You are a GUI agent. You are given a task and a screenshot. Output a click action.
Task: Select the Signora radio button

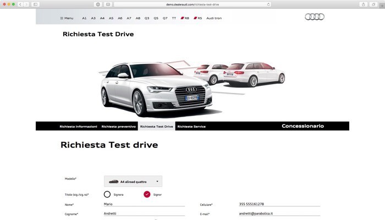107,195
